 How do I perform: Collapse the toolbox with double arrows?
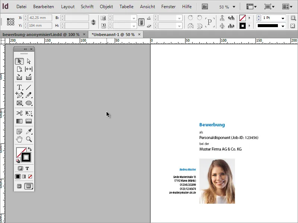click(x=25, y=49)
